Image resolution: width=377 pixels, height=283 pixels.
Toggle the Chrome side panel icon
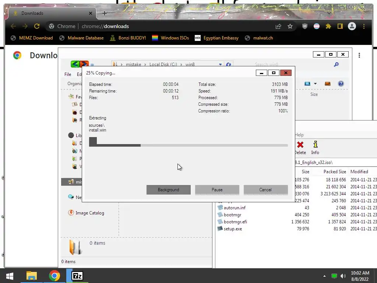(x=340, y=26)
